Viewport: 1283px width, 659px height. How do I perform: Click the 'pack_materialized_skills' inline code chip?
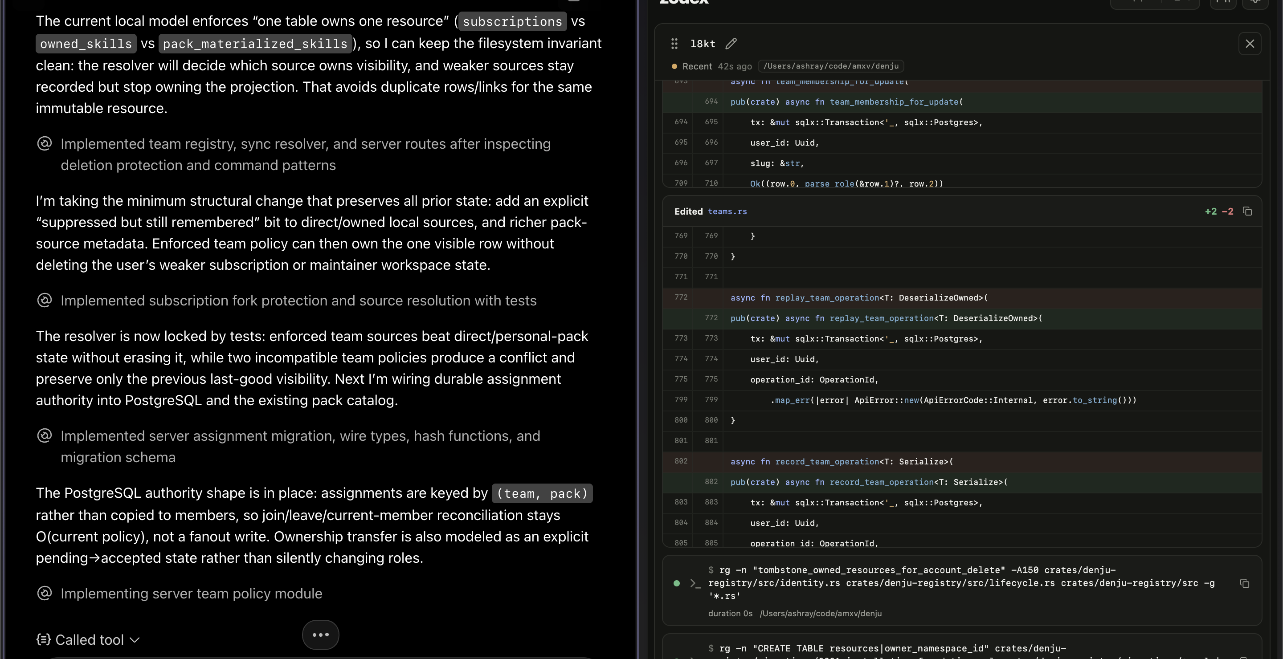click(x=255, y=44)
